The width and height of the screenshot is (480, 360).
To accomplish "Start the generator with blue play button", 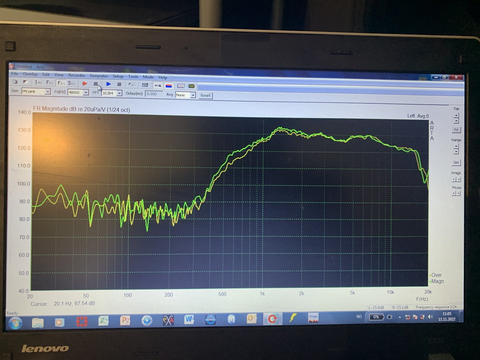I will [x=108, y=84].
